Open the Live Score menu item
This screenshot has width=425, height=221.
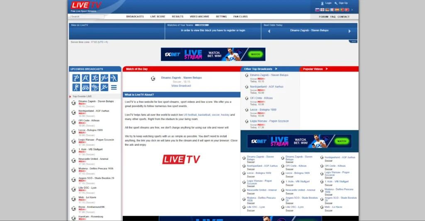[x=158, y=17]
